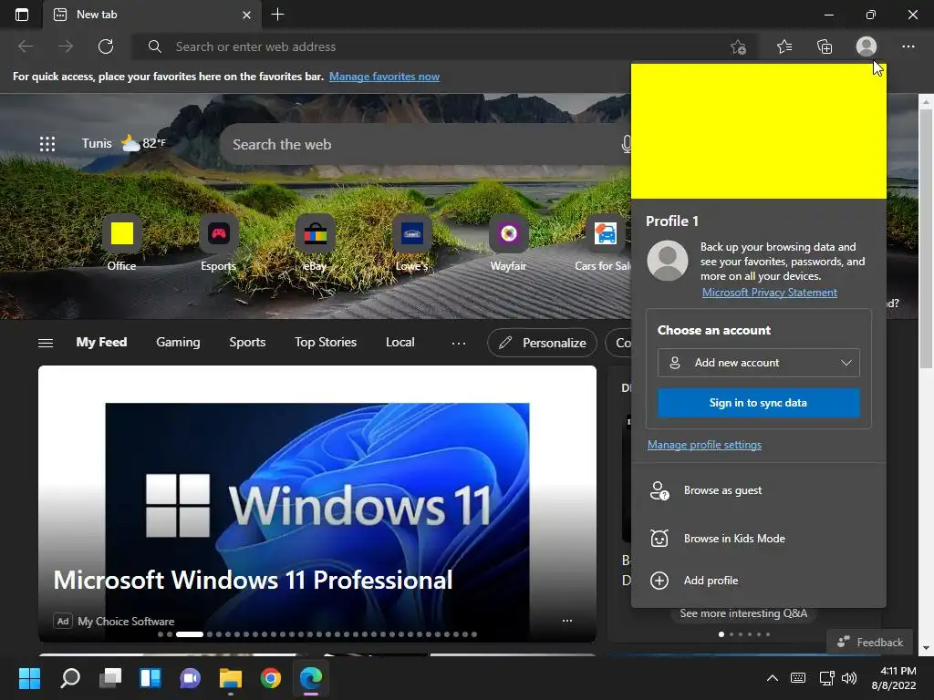
Task: Open the feed hamburger menu
Action: [46, 343]
